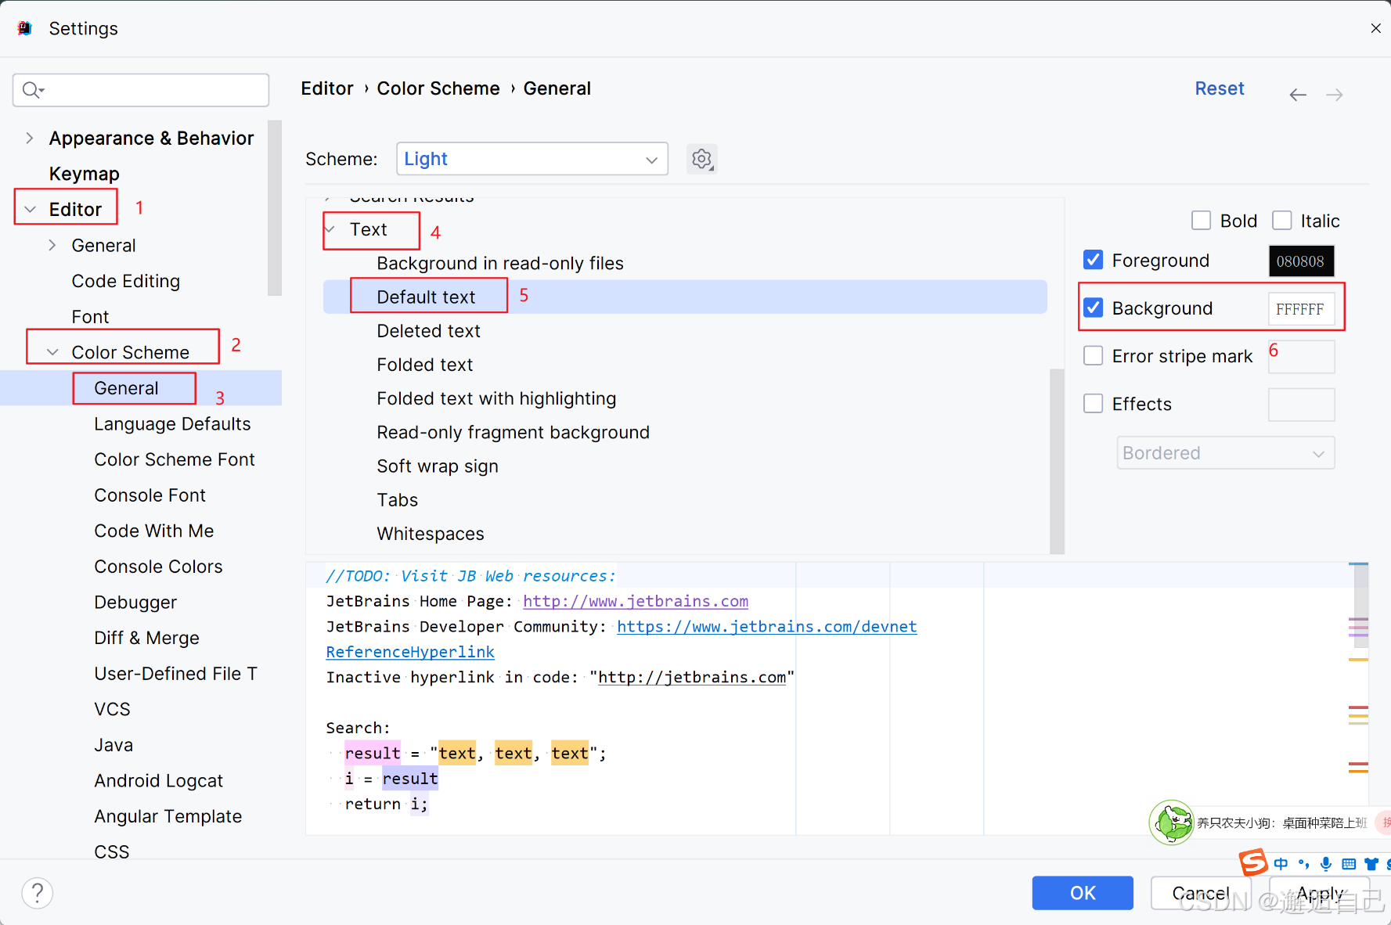Select Language Defaults under Color Scheme
This screenshot has height=925, width=1391.
[x=172, y=424]
